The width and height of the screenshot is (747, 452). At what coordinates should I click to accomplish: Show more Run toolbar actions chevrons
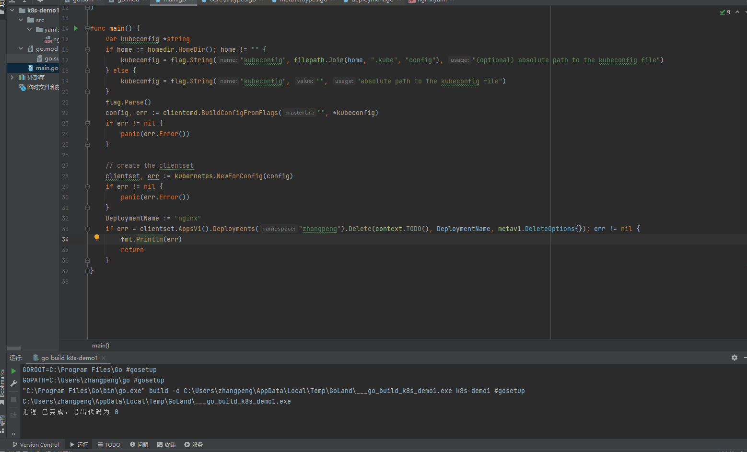pos(13,434)
